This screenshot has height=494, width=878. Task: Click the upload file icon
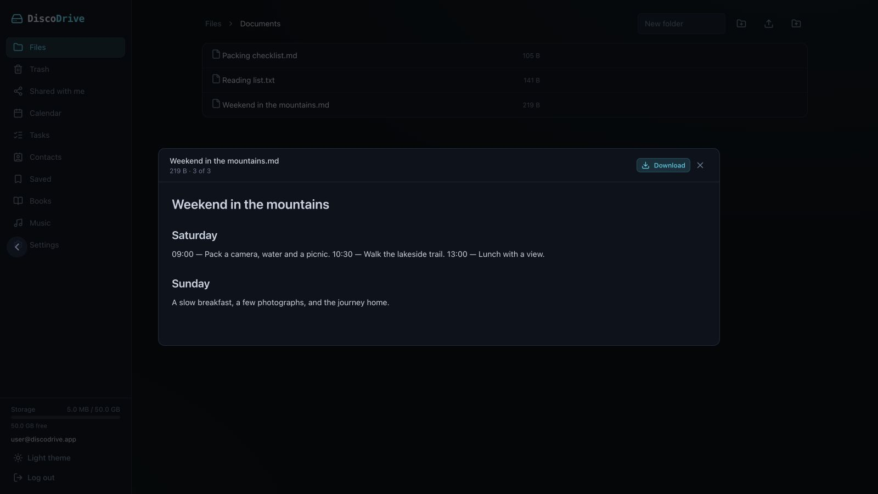(769, 24)
